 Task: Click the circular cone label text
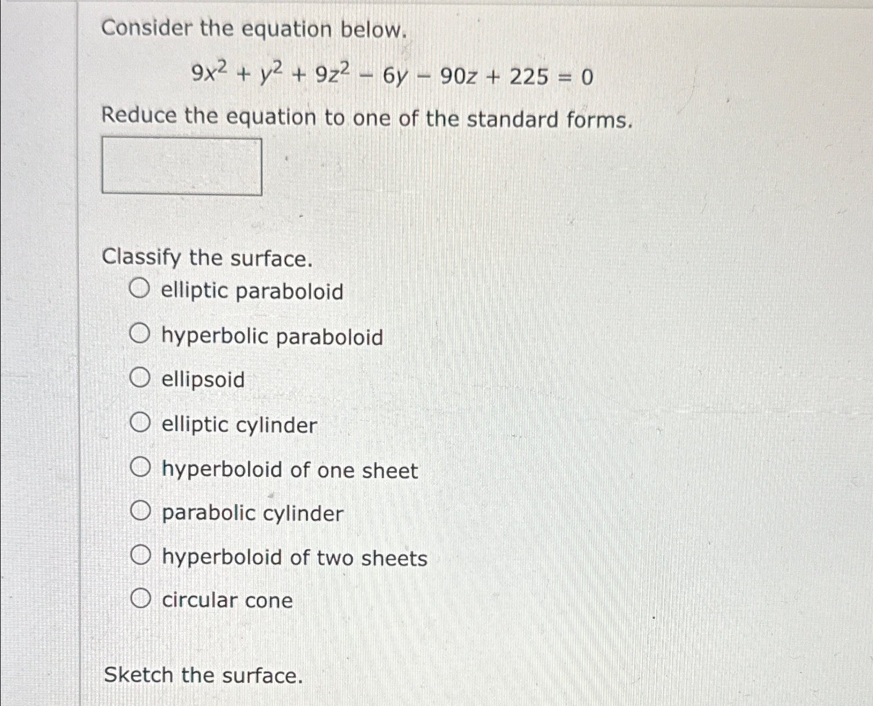(227, 601)
